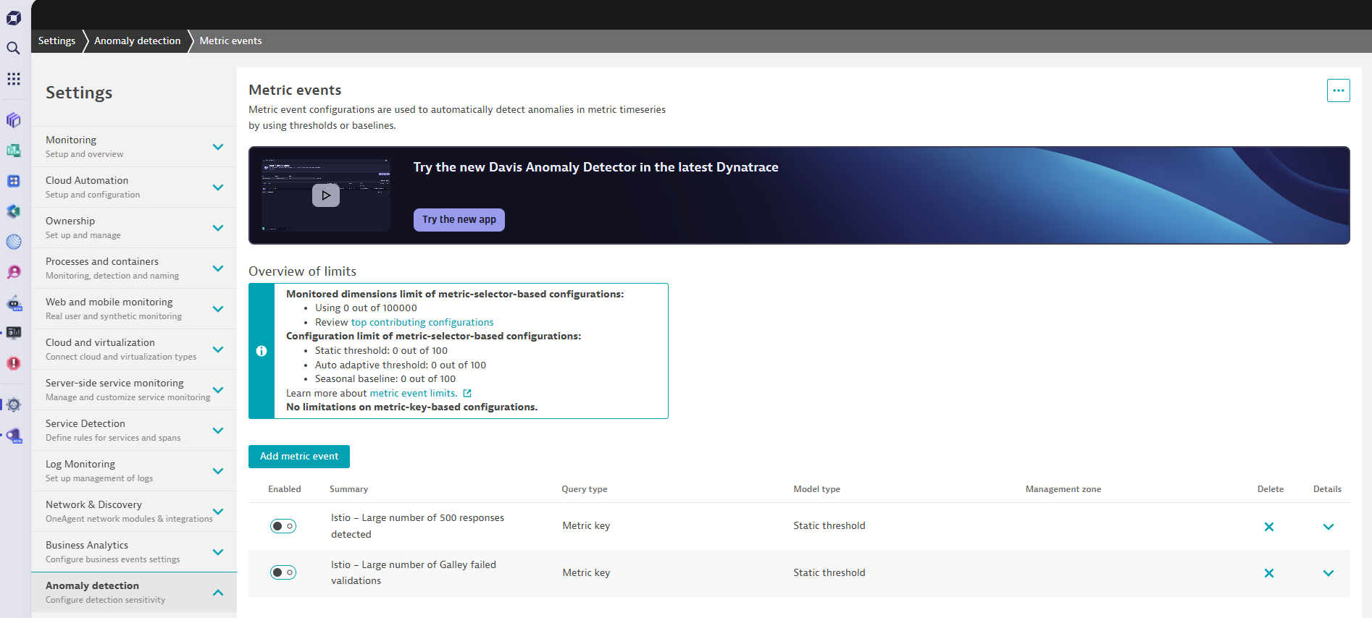
Task: Enable the Istio 500 responses metric event
Action: (x=283, y=526)
